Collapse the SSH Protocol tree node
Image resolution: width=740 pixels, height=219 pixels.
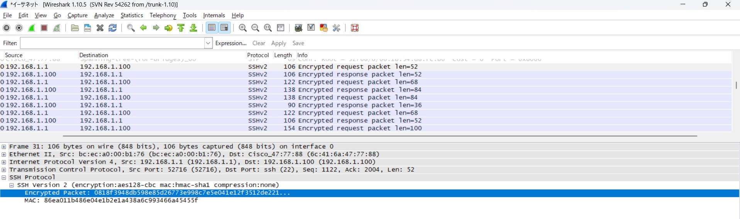pyautogui.click(x=4, y=177)
